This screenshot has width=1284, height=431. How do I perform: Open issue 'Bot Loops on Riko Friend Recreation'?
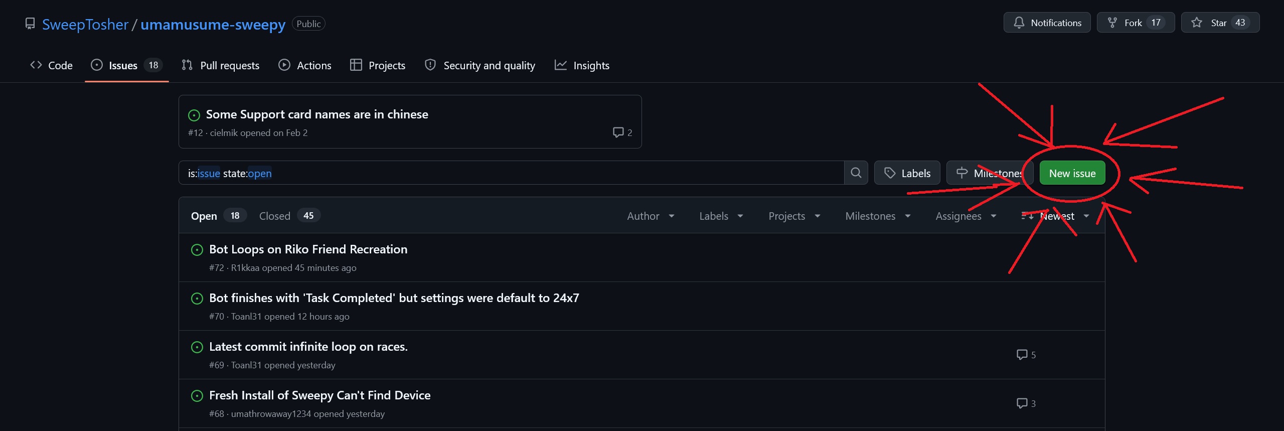point(308,249)
